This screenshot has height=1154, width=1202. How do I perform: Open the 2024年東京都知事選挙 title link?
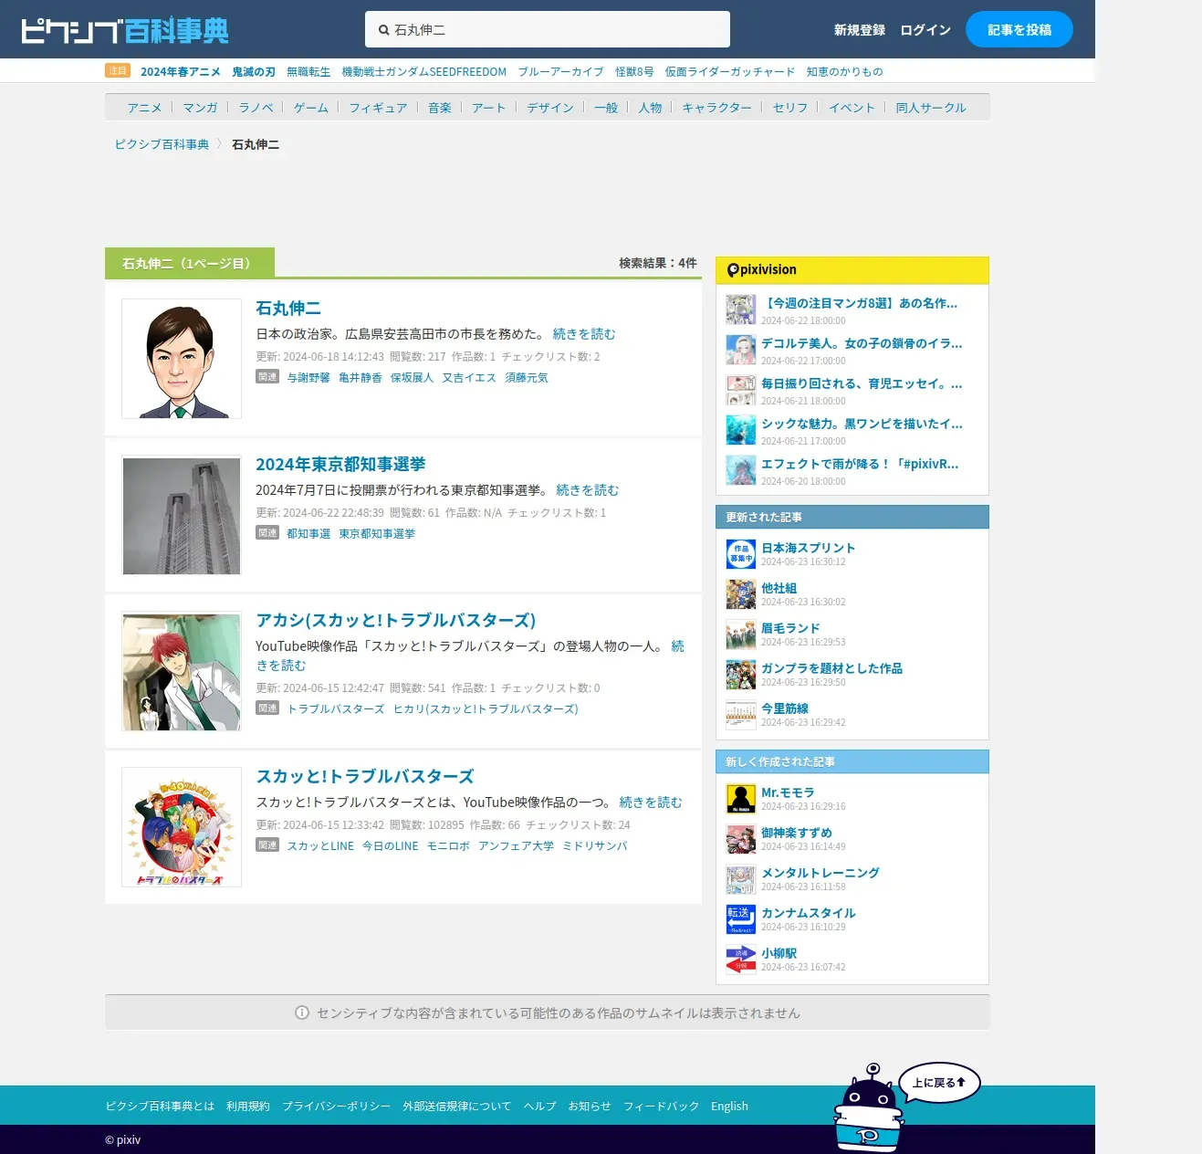pos(340,465)
